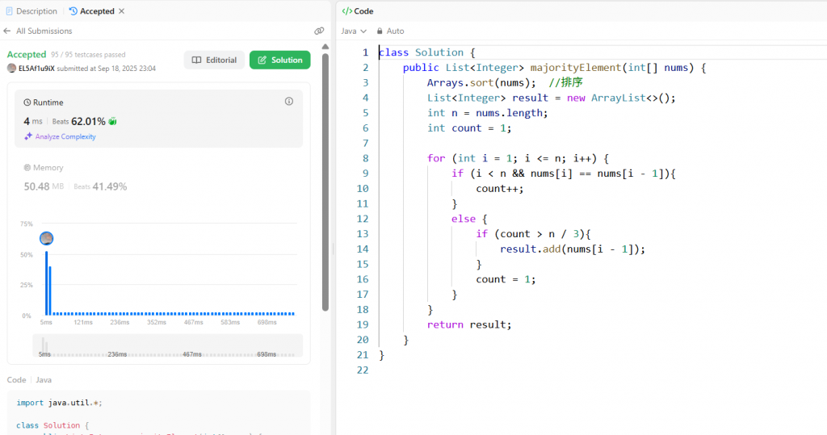This screenshot has height=435, width=827.
Task: Open the EL5Af1u9iX user profile
Action: click(36, 69)
